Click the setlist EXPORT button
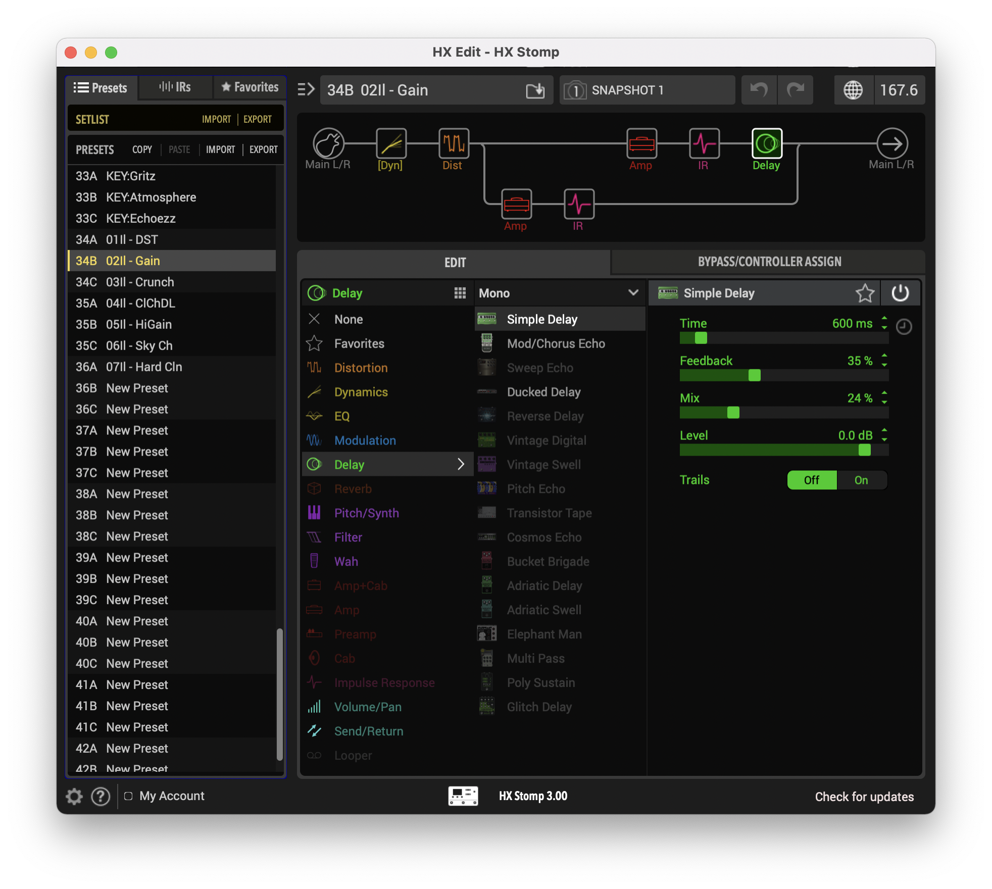992x889 pixels. pyautogui.click(x=258, y=119)
